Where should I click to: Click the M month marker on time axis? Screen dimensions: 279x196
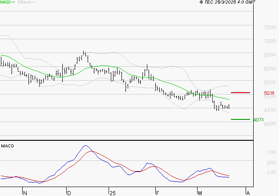(200, 193)
